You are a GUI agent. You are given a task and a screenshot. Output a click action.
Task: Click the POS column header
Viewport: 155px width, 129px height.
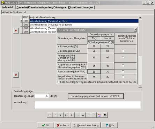[x=26, y=17]
